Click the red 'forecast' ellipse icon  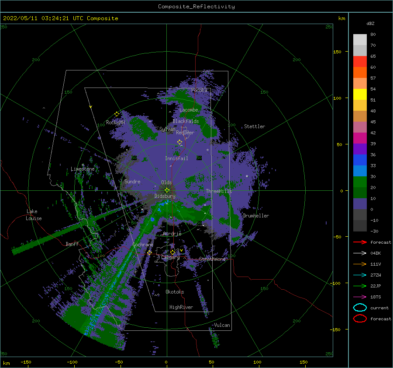360,319
